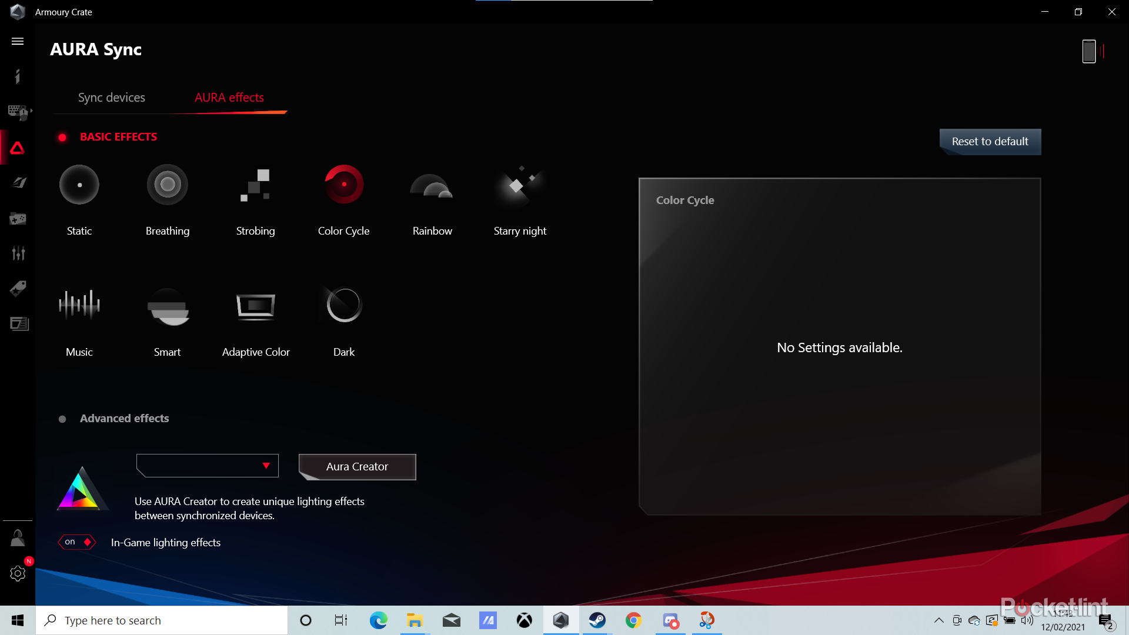Select the Adaptive Color effect
Screen dimensions: 1129x635
click(x=256, y=305)
